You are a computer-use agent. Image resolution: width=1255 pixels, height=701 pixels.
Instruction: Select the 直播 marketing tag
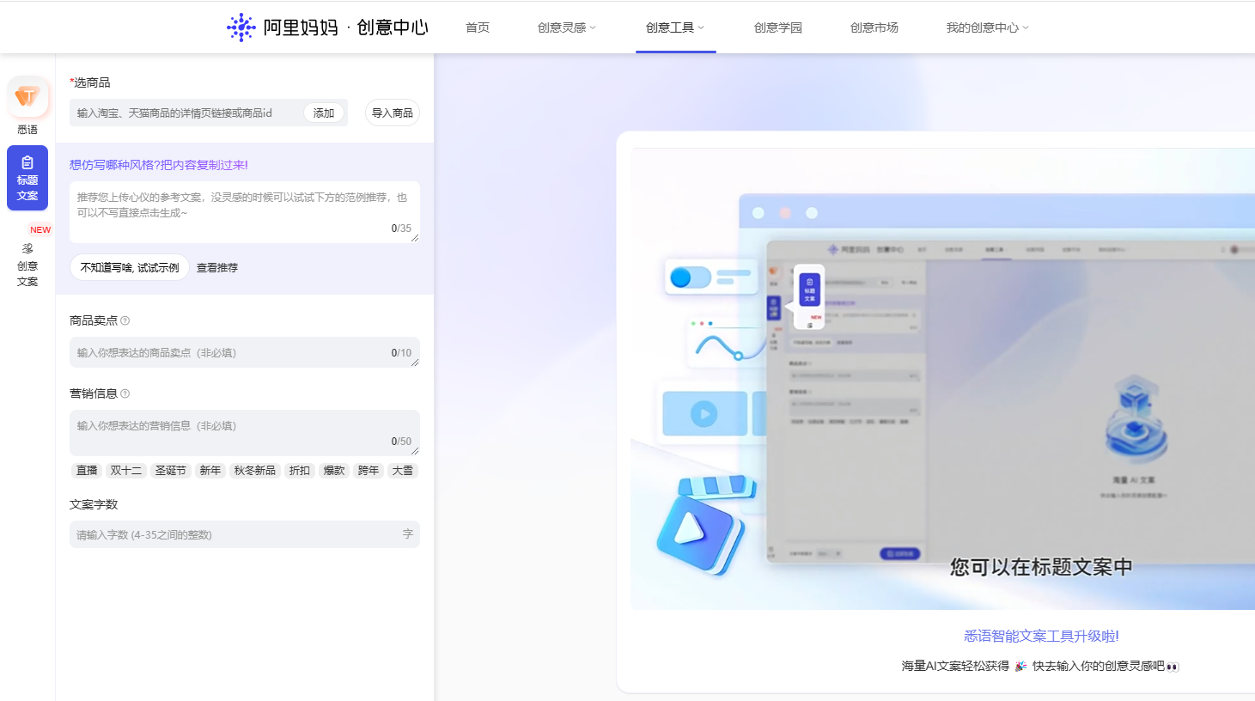click(87, 470)
